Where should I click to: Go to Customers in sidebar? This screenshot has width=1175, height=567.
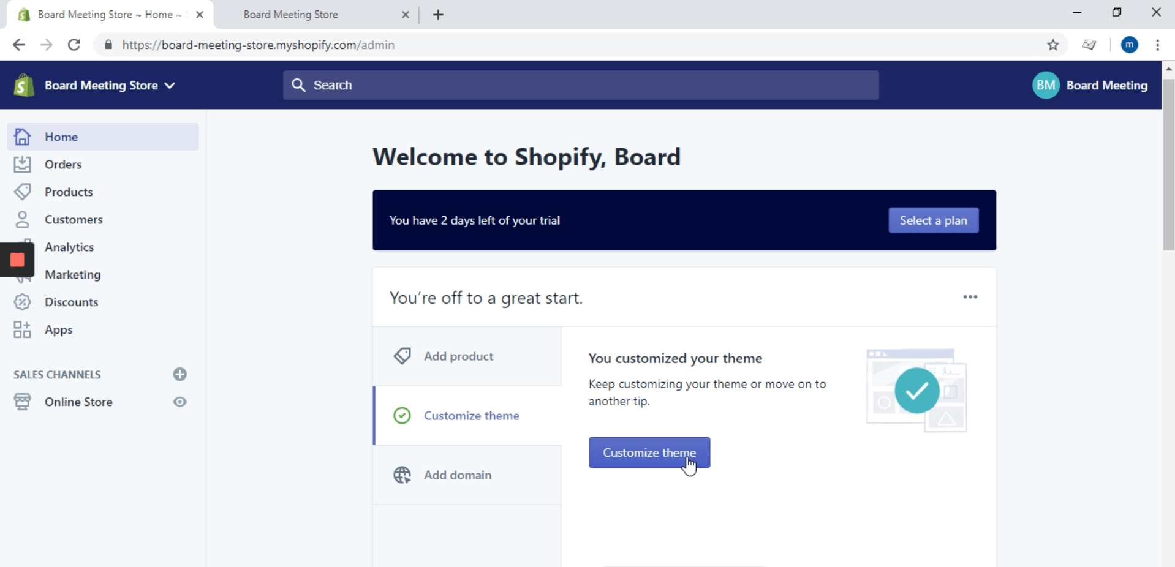pyautogui.click(x=73, y=219)
